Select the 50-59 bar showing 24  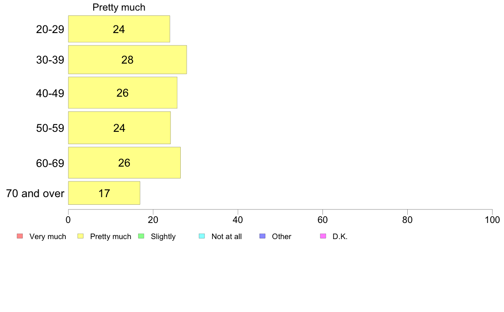119,128
